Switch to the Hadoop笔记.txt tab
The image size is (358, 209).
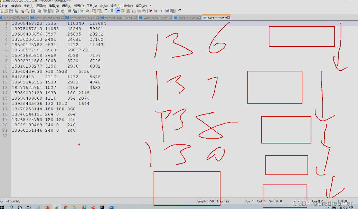coord(14,18)
